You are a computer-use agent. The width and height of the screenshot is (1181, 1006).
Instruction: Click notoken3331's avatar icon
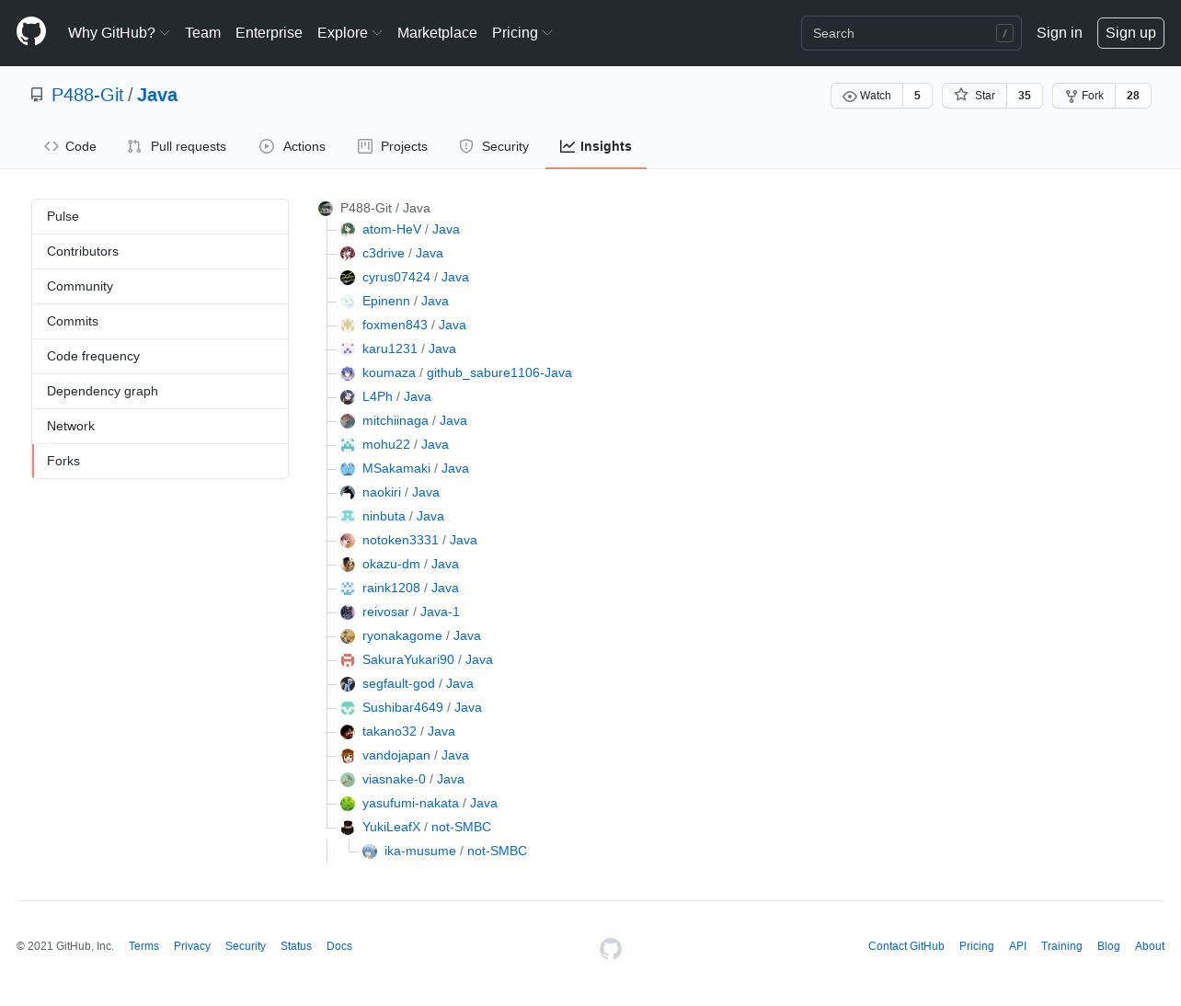pyautogui.click(x=348, y=541)
